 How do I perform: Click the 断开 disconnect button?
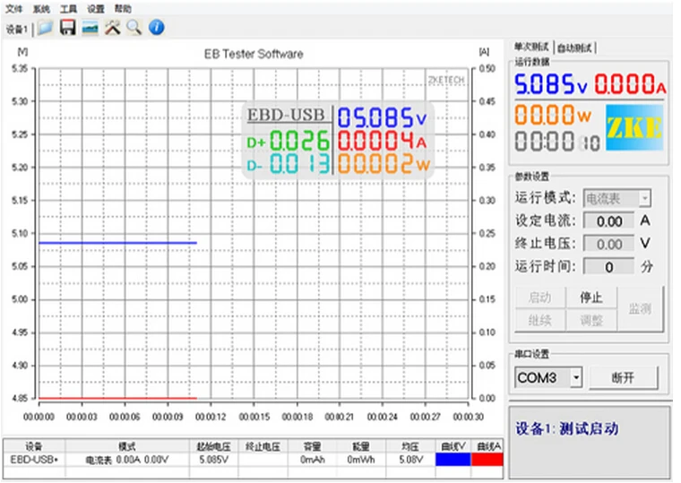624,378
